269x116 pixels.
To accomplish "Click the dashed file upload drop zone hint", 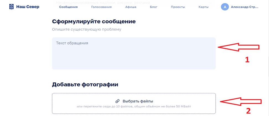I will (134, 107).
